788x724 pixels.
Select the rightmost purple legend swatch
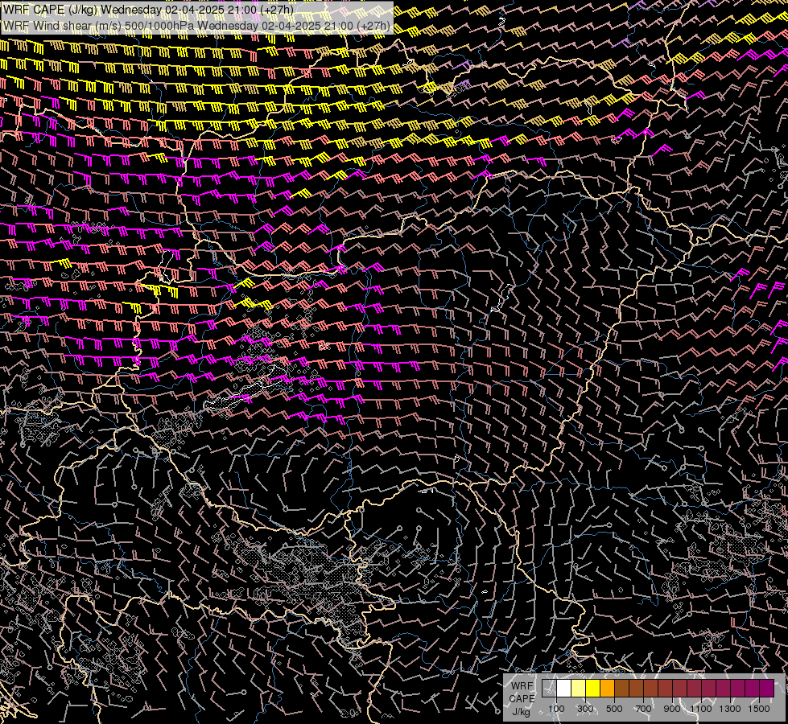pos(767,688)
